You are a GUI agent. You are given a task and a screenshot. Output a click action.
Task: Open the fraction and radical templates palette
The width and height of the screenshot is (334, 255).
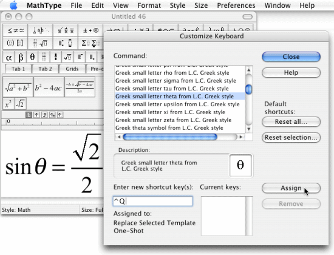pos(41,43)
